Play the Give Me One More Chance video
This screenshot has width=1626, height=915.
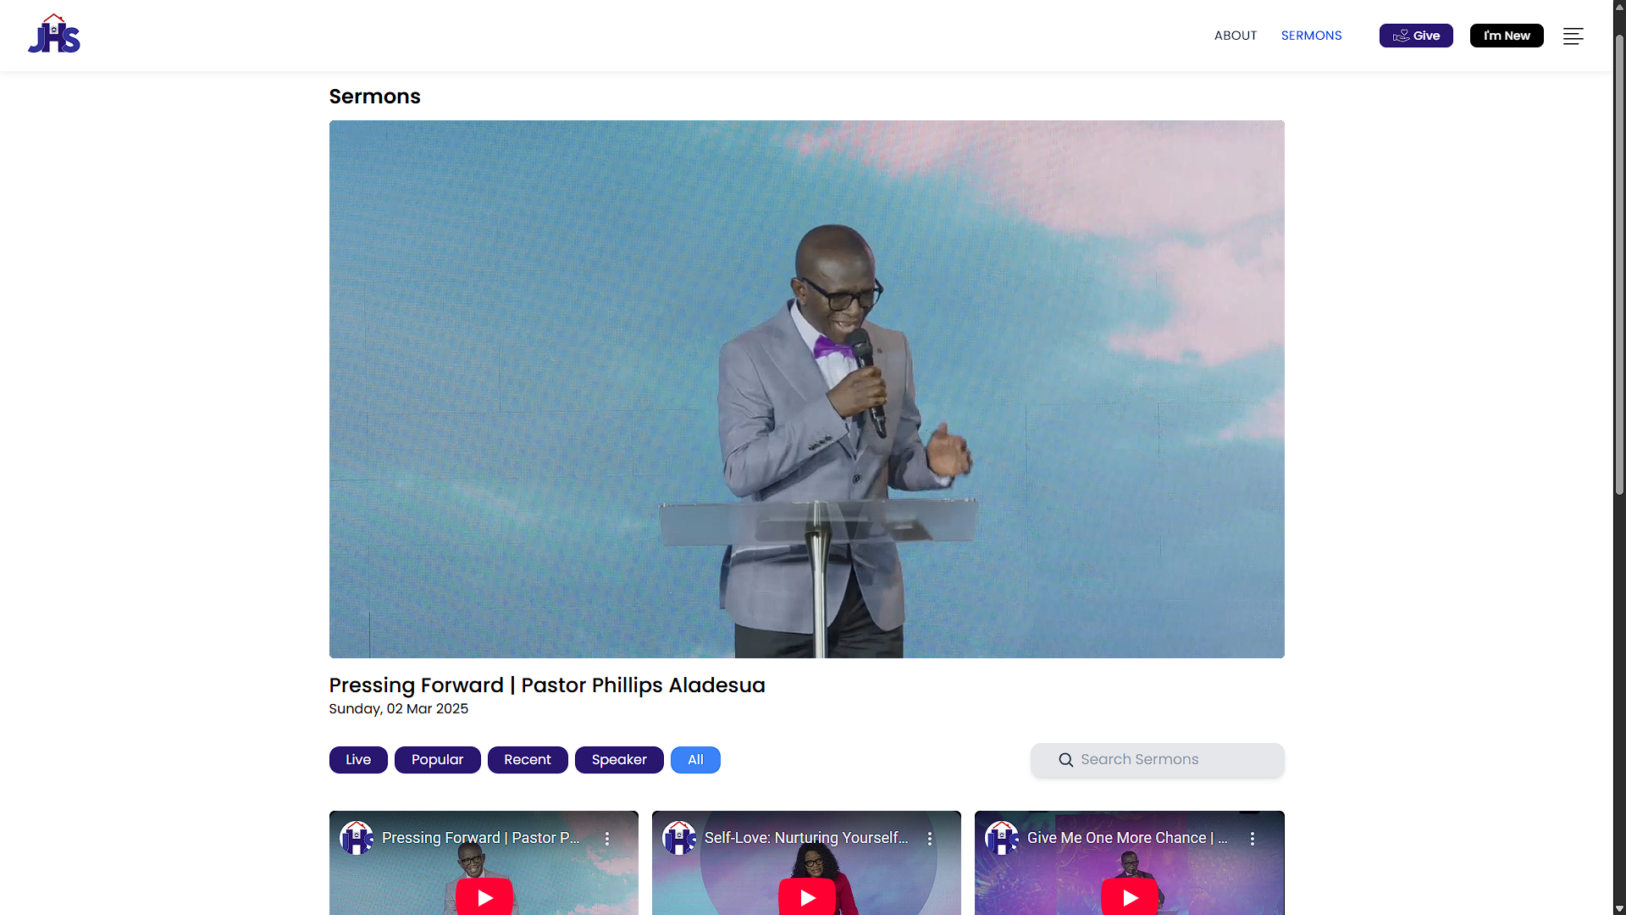(1130, 896)
